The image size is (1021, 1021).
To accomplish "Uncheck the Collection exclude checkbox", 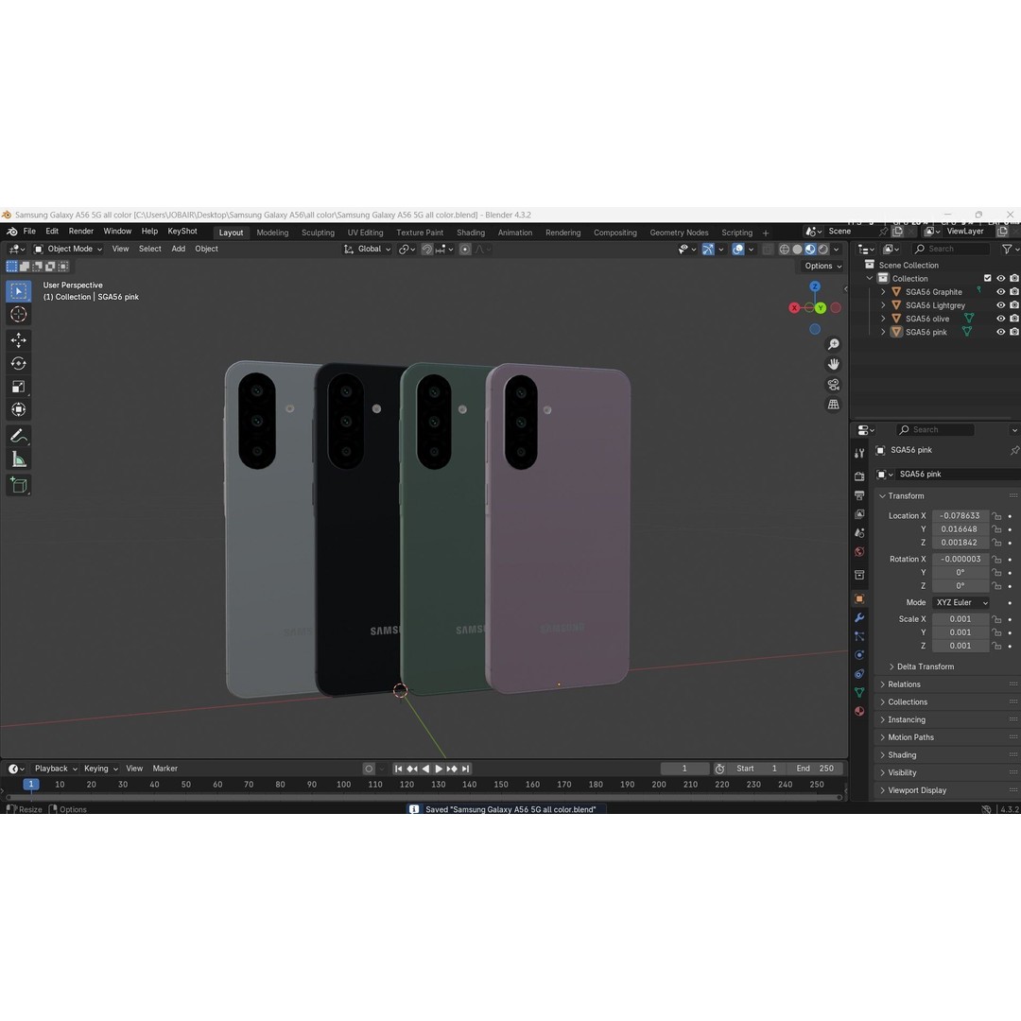I will (987, 279).
